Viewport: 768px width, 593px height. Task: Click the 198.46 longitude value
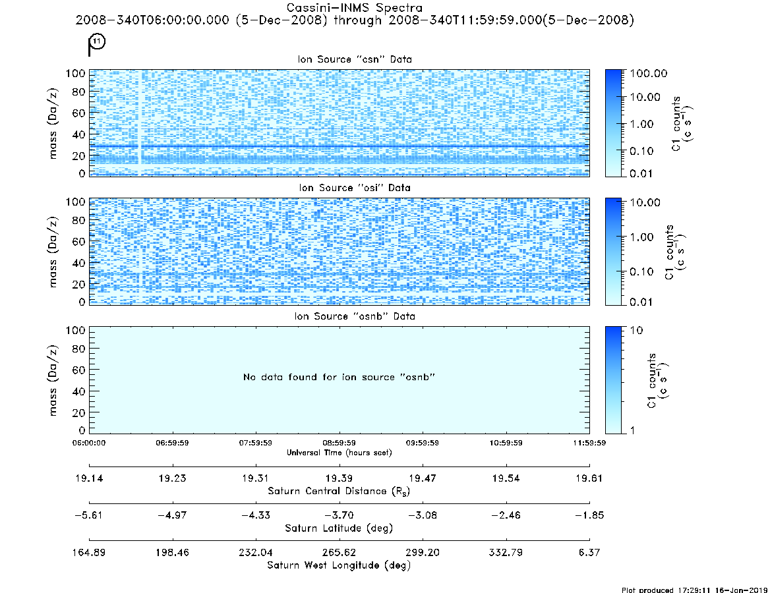(173, 552)
